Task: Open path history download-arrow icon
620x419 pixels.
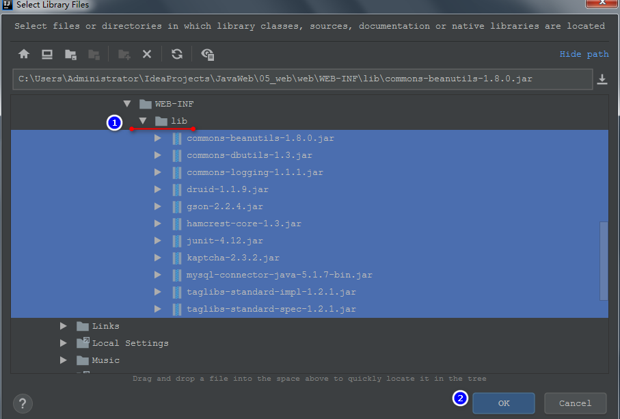Action: coord(602,79)
